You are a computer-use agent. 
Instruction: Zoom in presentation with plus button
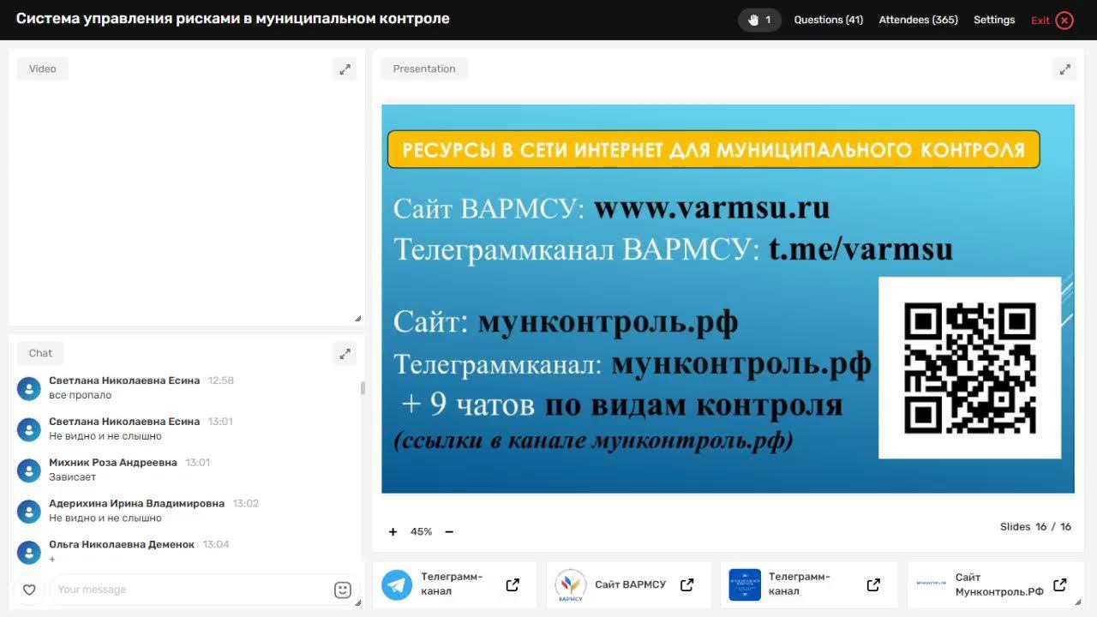(393, 531)
